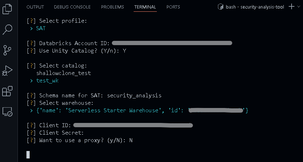Expand the launch profile dropdown chevron
Screen dimensions: 303x162
point(299,7)
